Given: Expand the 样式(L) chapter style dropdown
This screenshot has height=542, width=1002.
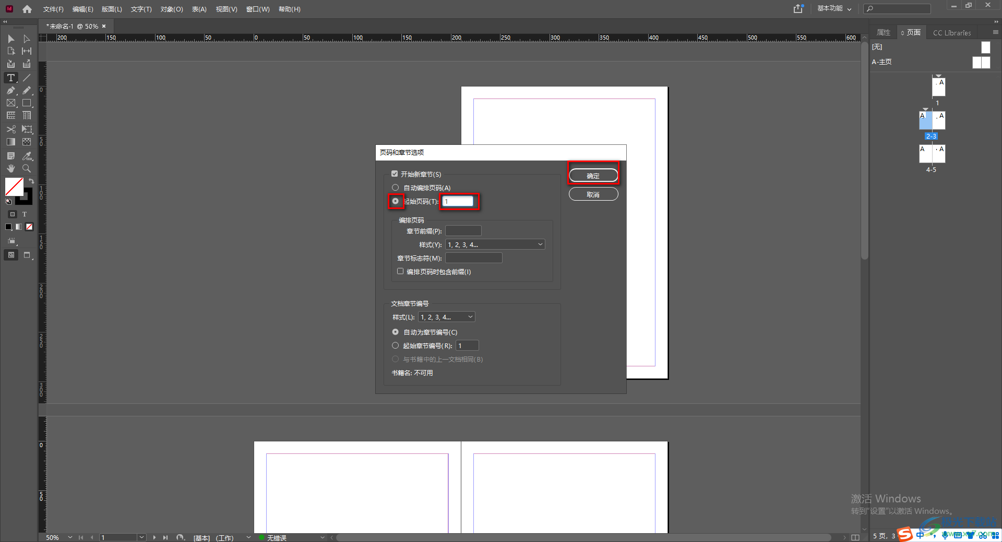Looking at the screenshot, I should pos(447,317).
